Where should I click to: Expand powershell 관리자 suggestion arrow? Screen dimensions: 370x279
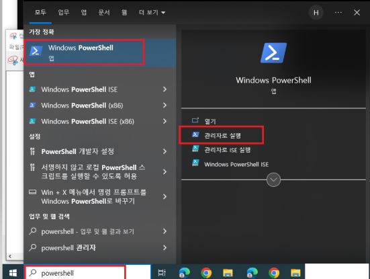point(165,247)
